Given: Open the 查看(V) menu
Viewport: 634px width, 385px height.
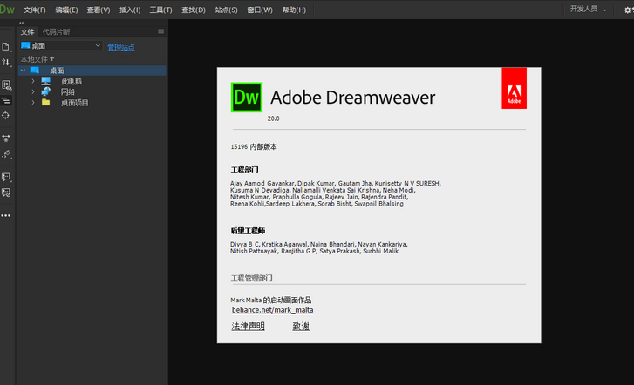Looking at the screenshot, I should click(99, 10).
